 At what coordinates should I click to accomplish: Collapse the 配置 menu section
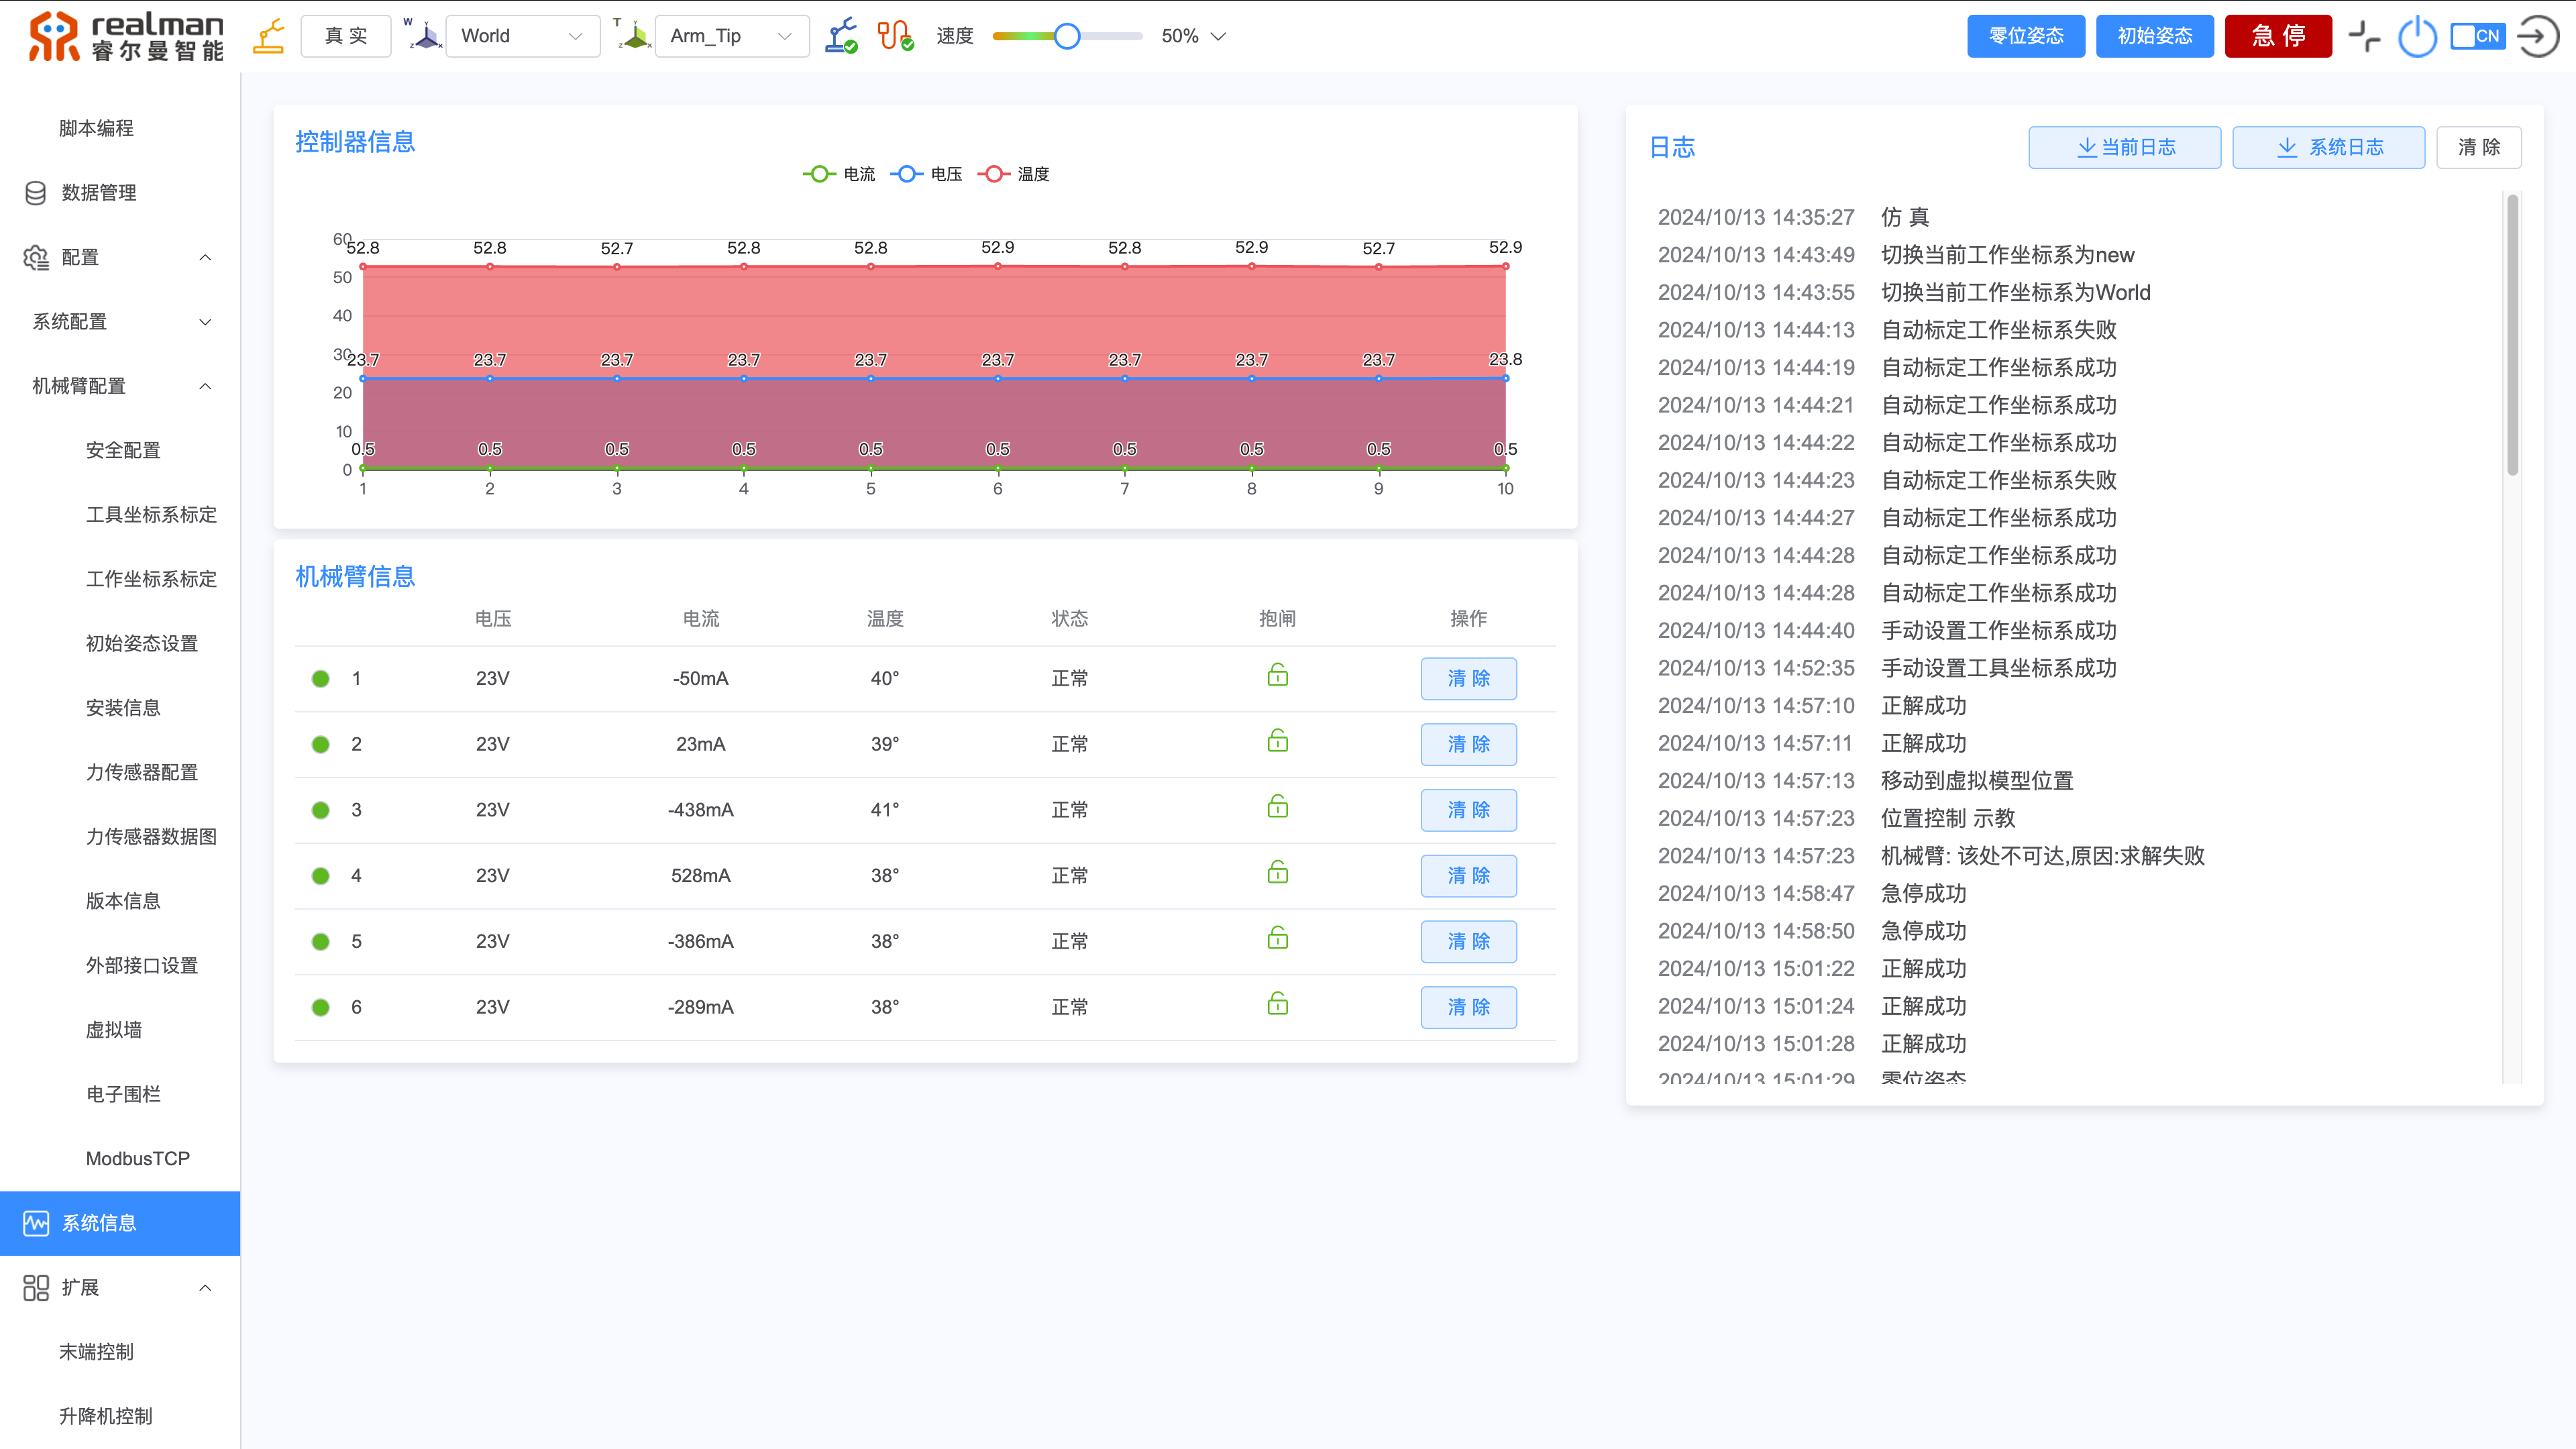(205, 257)
